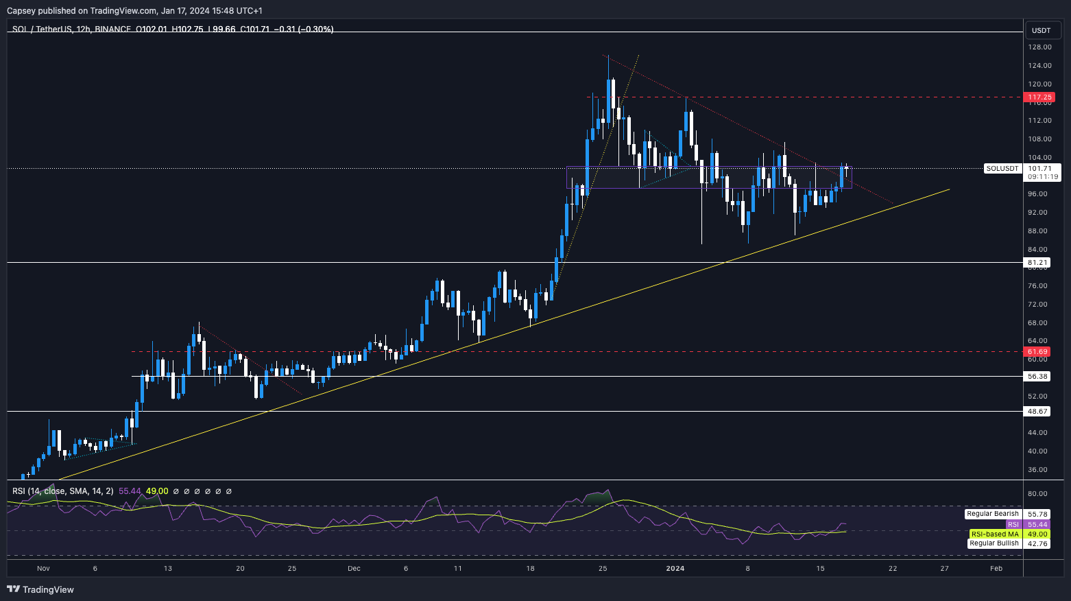The width and height of the screenshot is (1071, 601).
Task: Click the 48.67 price level label
Action: tap(1037, 412)
